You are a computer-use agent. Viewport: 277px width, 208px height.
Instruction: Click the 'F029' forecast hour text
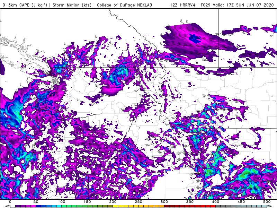pyautogui.click(x=205, y=5)
